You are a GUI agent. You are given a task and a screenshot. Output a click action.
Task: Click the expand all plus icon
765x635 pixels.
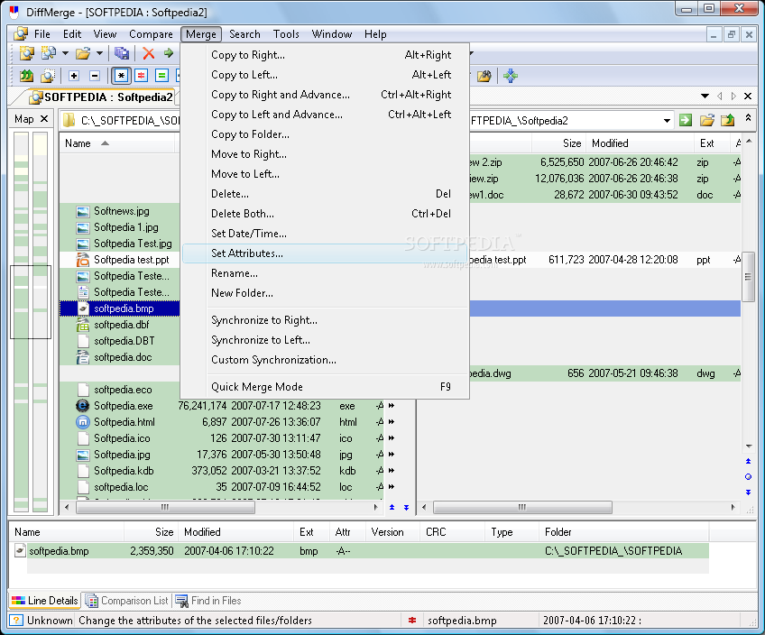coord(74,76)
